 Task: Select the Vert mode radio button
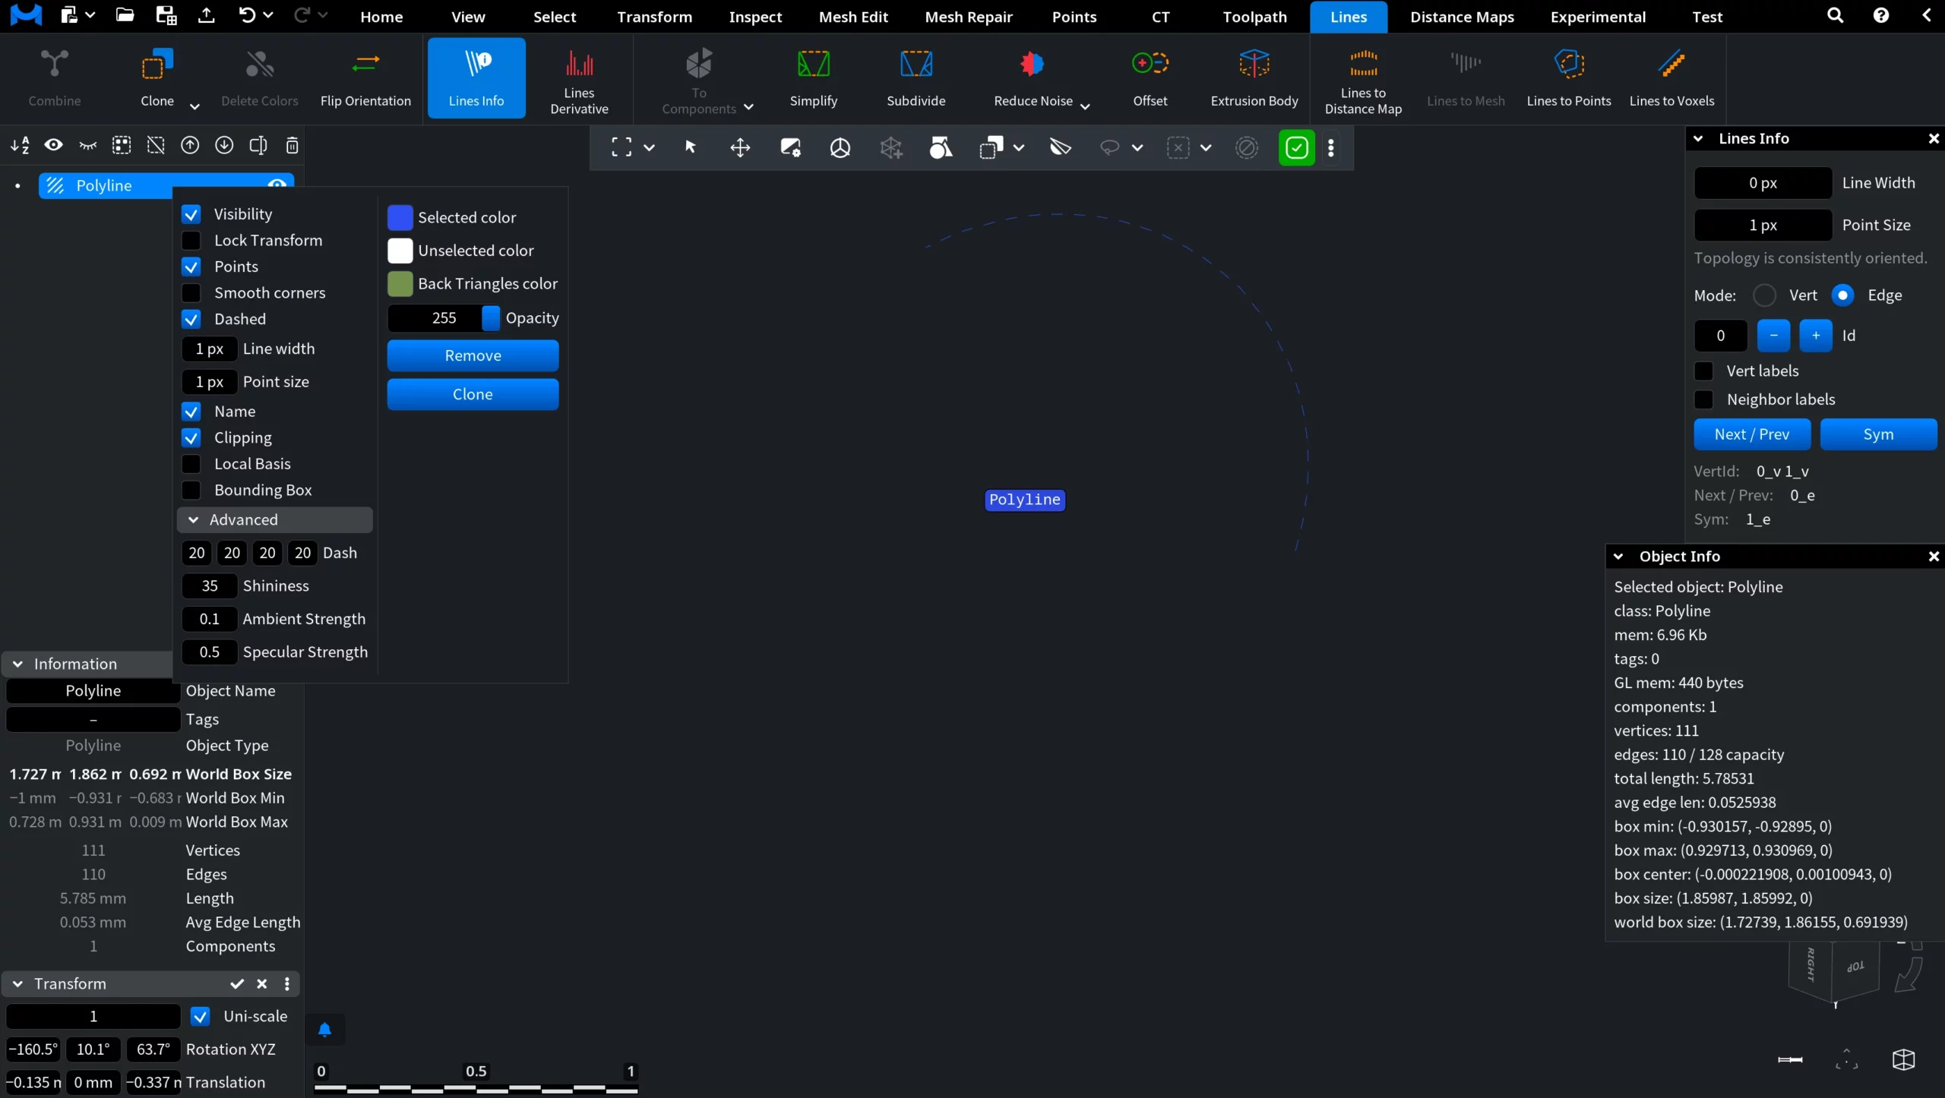click(1764, 295)
